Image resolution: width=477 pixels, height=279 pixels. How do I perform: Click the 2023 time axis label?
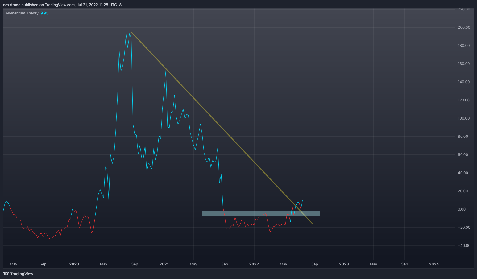[344, 264]
